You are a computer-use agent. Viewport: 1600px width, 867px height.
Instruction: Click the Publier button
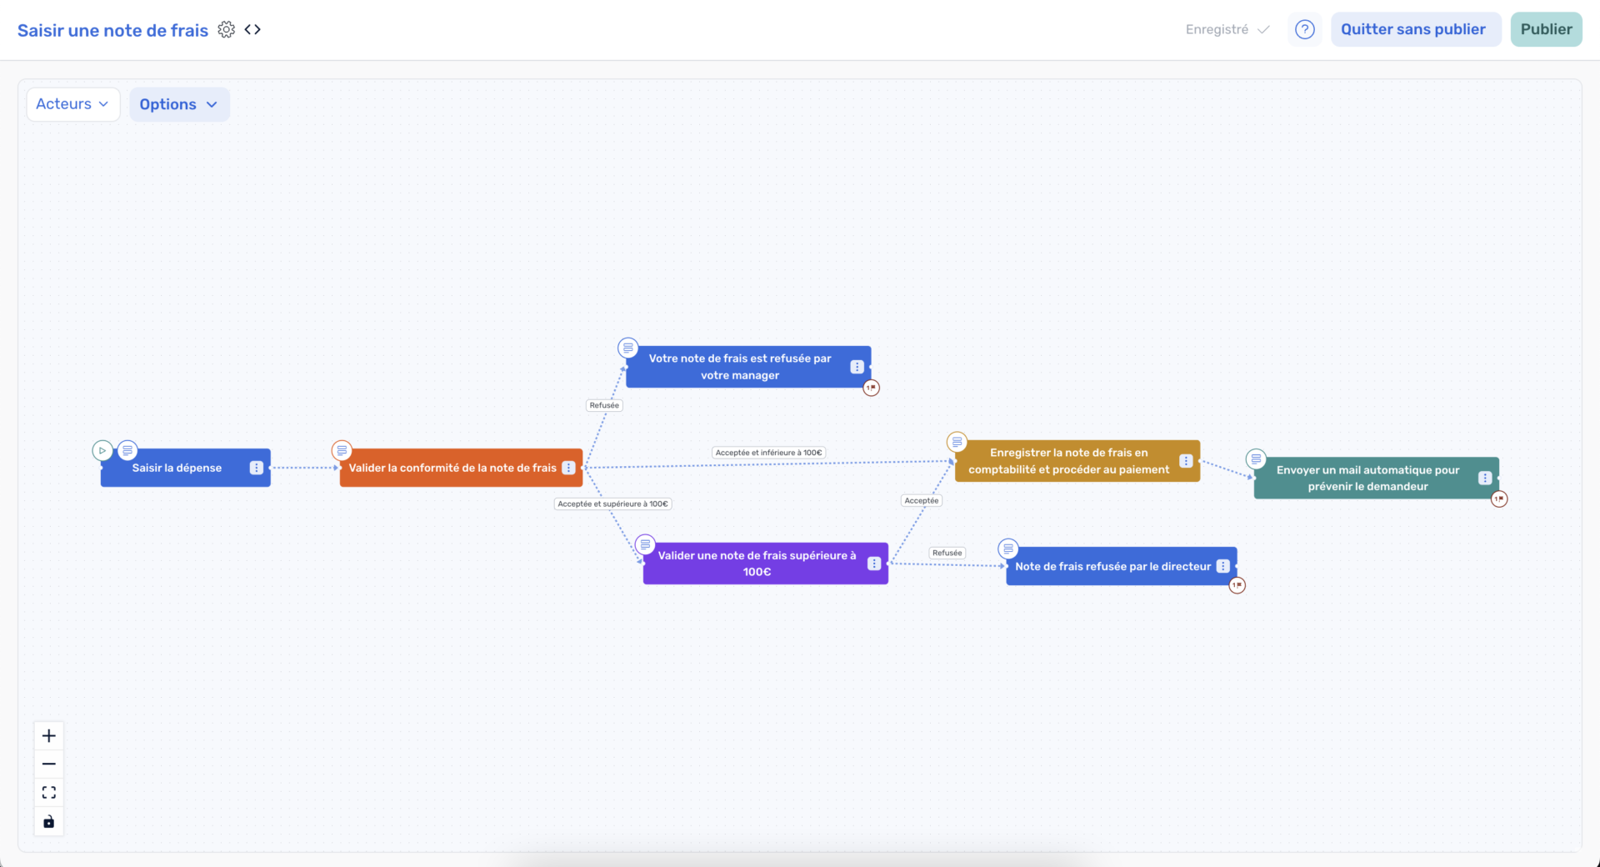tap(1546, 29)
